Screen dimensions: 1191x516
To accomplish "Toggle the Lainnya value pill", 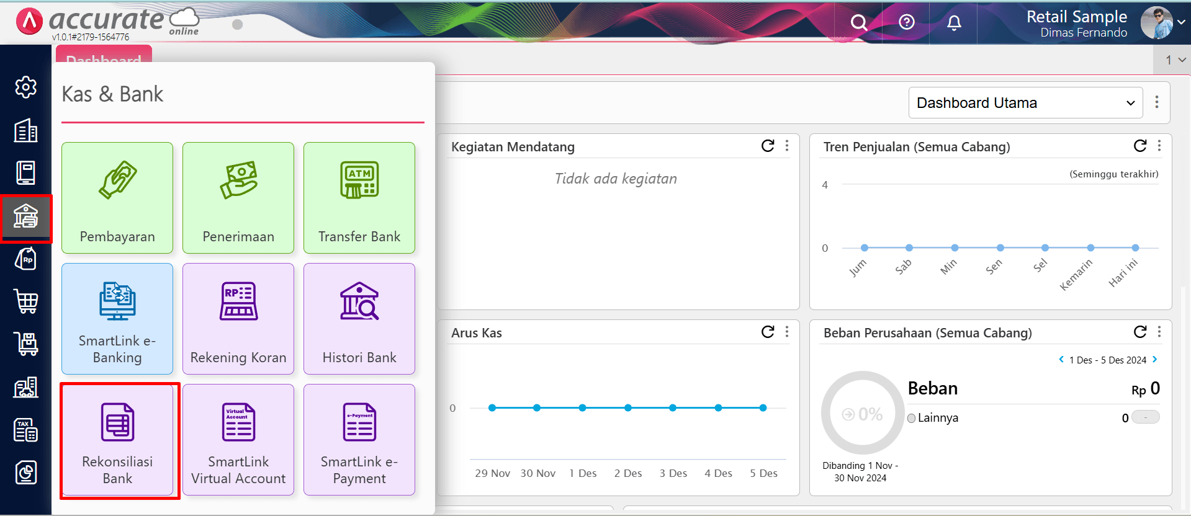I will pos(1146,417).
